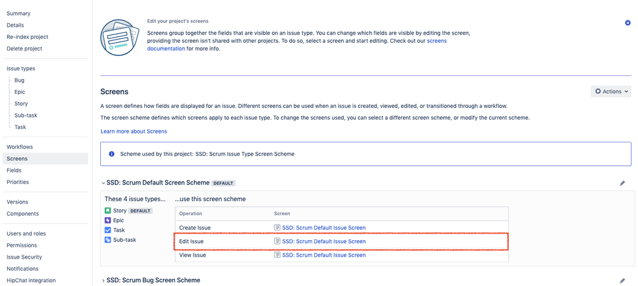The width and height of the screenshot is (638, 286).
Task: Click the Screen column header
Action: pos(282,214)
